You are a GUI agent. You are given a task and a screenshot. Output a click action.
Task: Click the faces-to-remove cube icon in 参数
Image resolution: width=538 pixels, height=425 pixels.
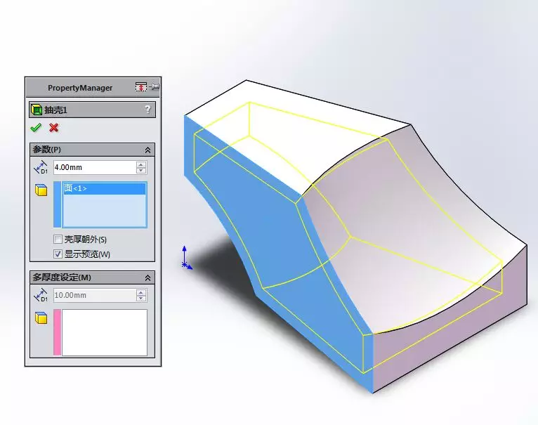pos(41,190)
